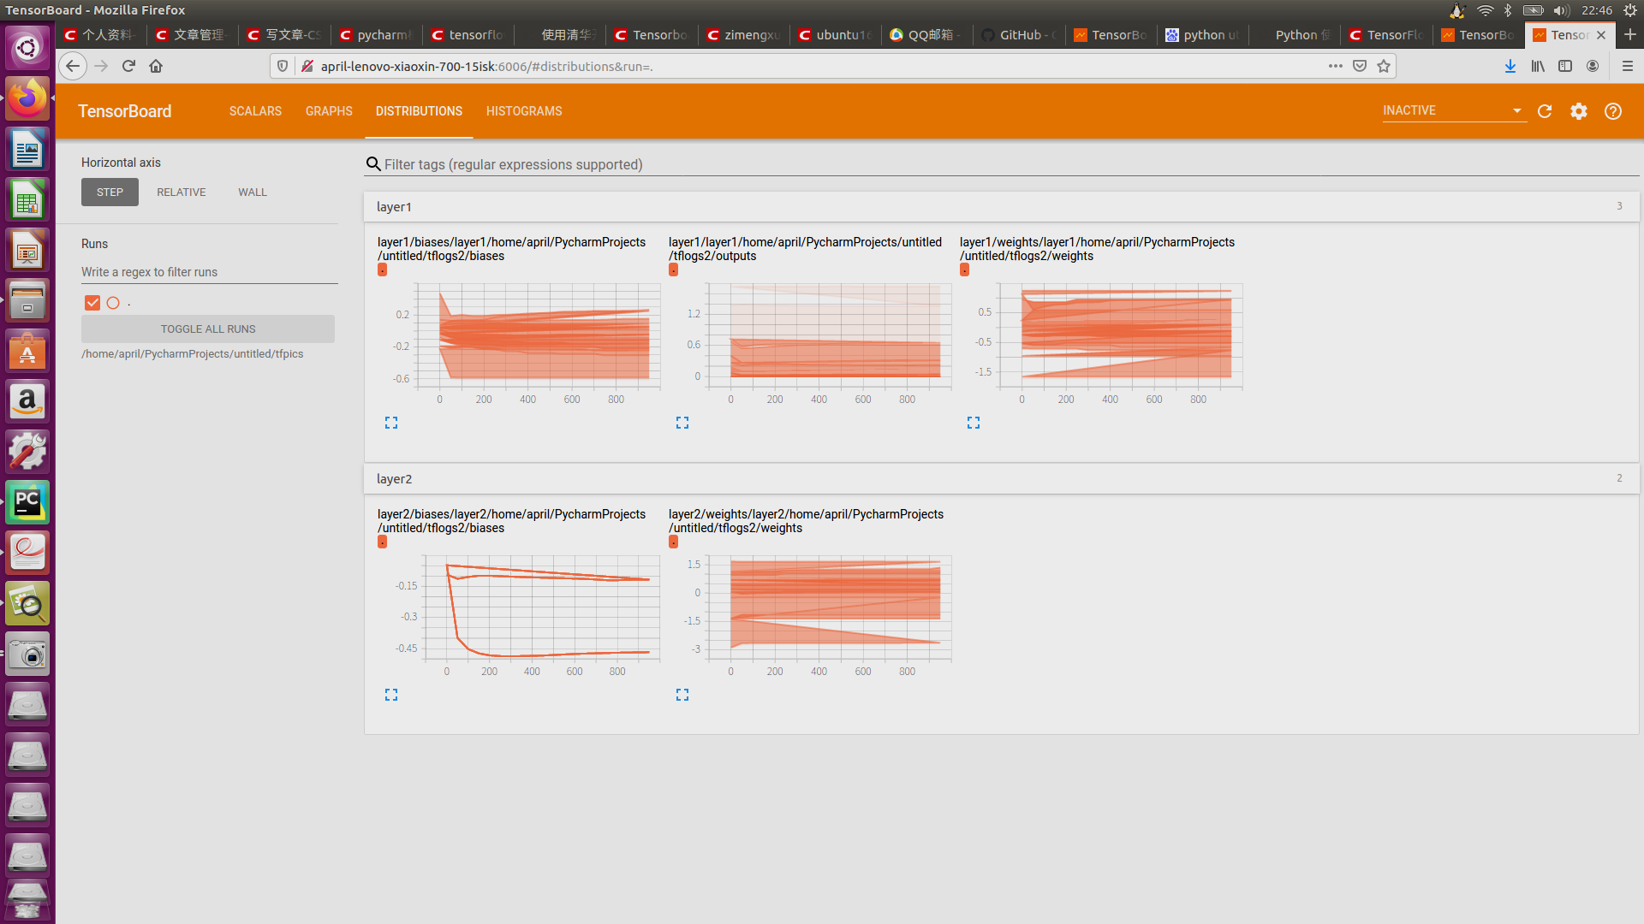Screen dimensions: 1644x924
Task: Open a new browser tab with plus
Action: pos(1630,34)
